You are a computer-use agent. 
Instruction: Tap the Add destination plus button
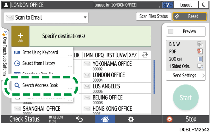[21, 36]
